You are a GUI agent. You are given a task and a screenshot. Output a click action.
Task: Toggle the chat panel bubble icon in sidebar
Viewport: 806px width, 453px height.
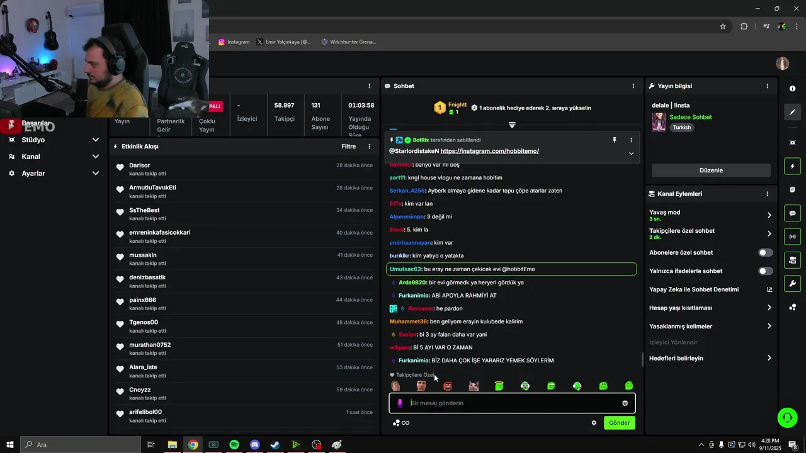pyautogui.click(x=792, y=213)
